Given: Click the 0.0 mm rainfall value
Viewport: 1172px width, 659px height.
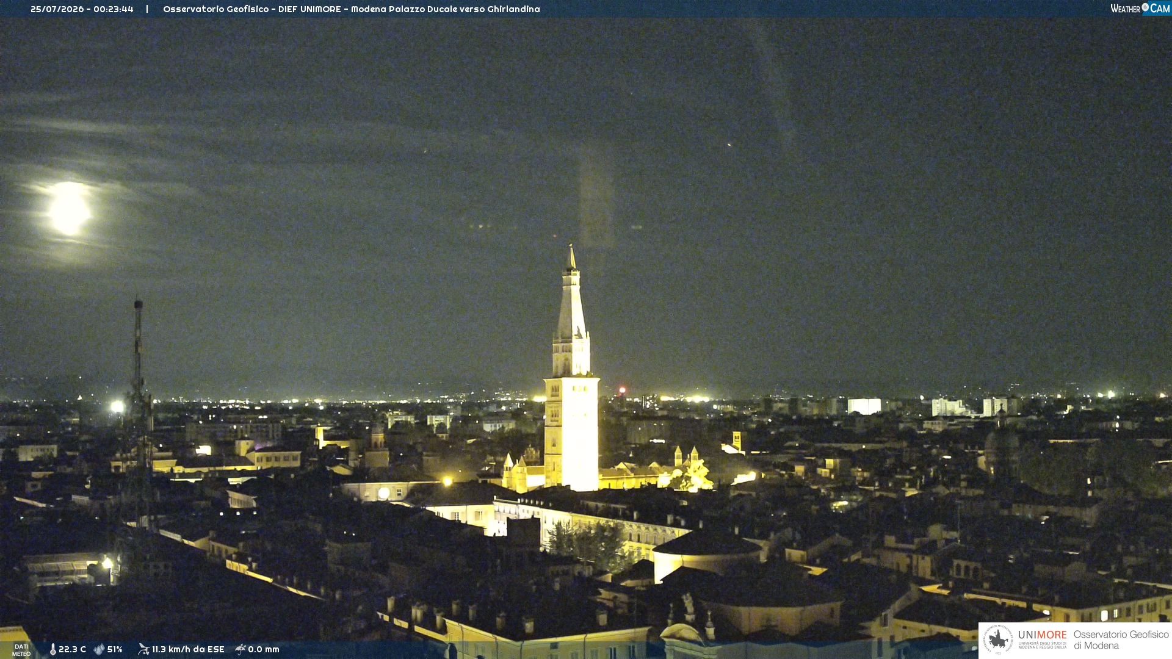Looking at the screenshot, I should 264,649.
